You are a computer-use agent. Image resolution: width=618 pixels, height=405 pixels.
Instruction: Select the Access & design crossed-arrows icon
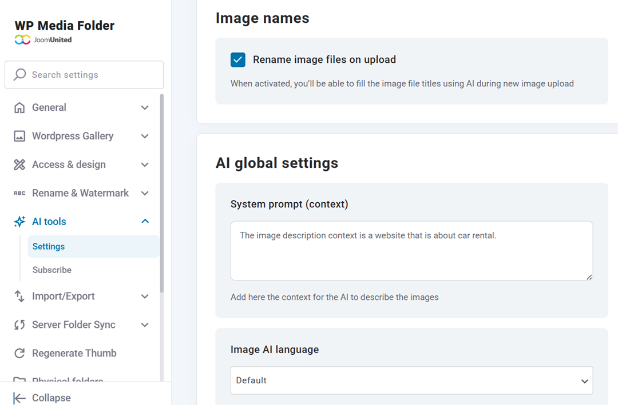pyautogui.click(x=19, y=165)
